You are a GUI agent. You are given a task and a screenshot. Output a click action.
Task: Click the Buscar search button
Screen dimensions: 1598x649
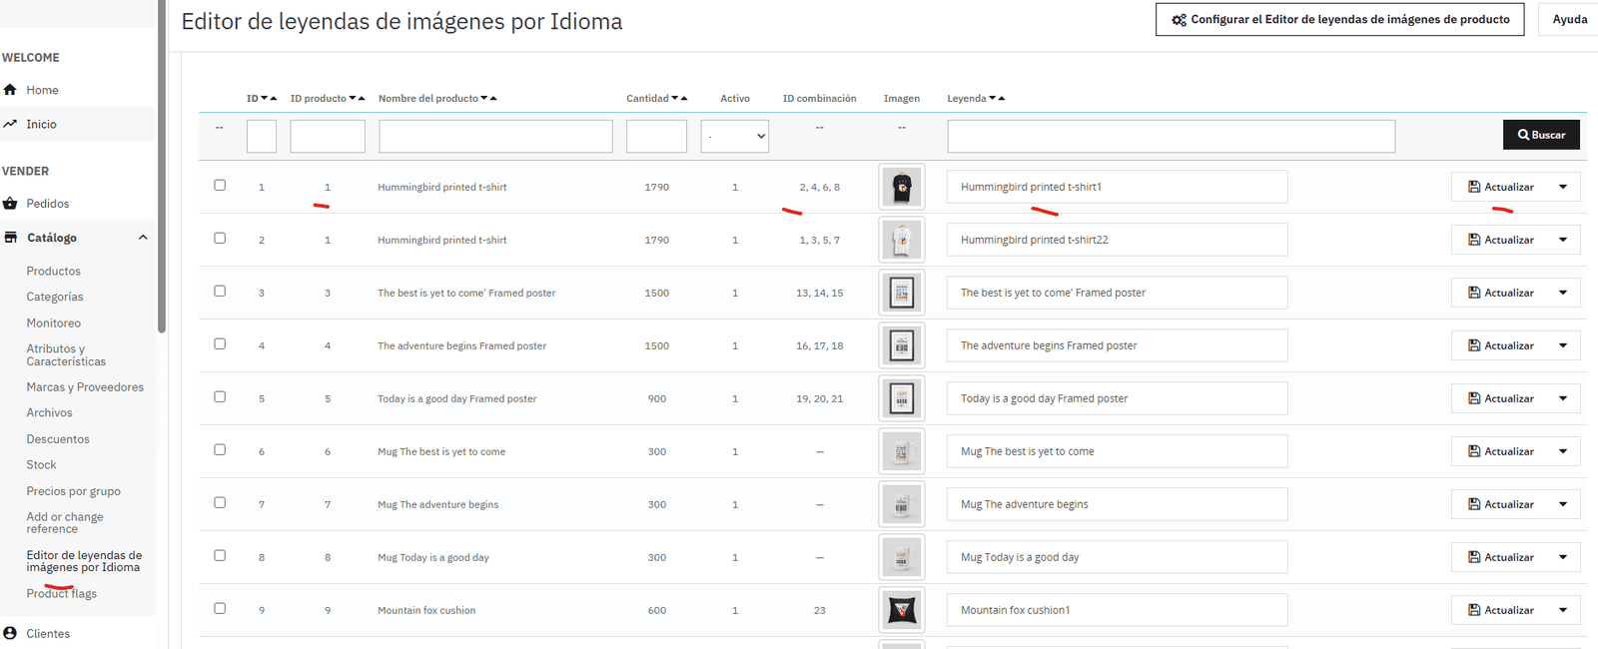[x=1541, y=135]
